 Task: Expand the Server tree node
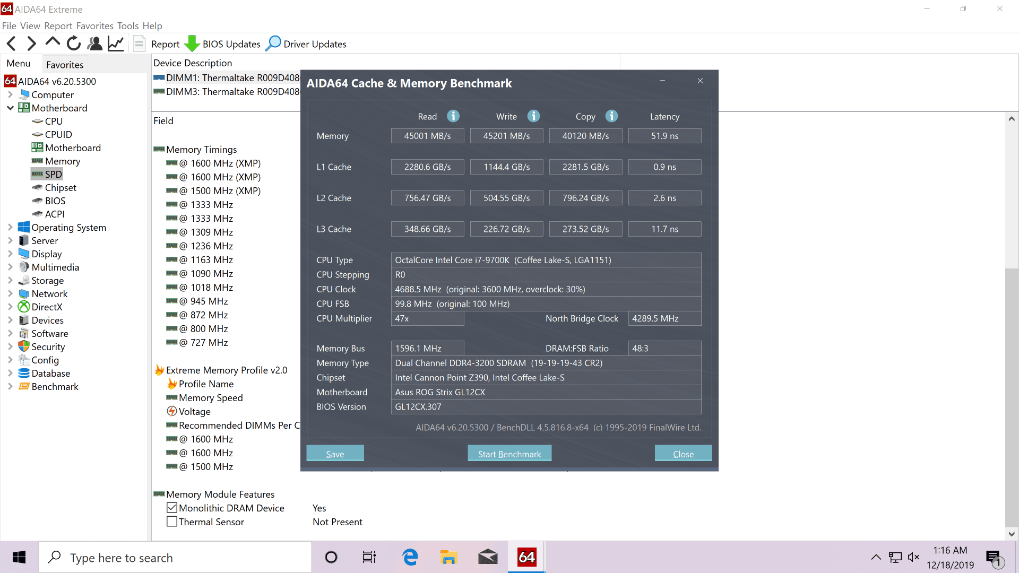click(x=10, y=241)
